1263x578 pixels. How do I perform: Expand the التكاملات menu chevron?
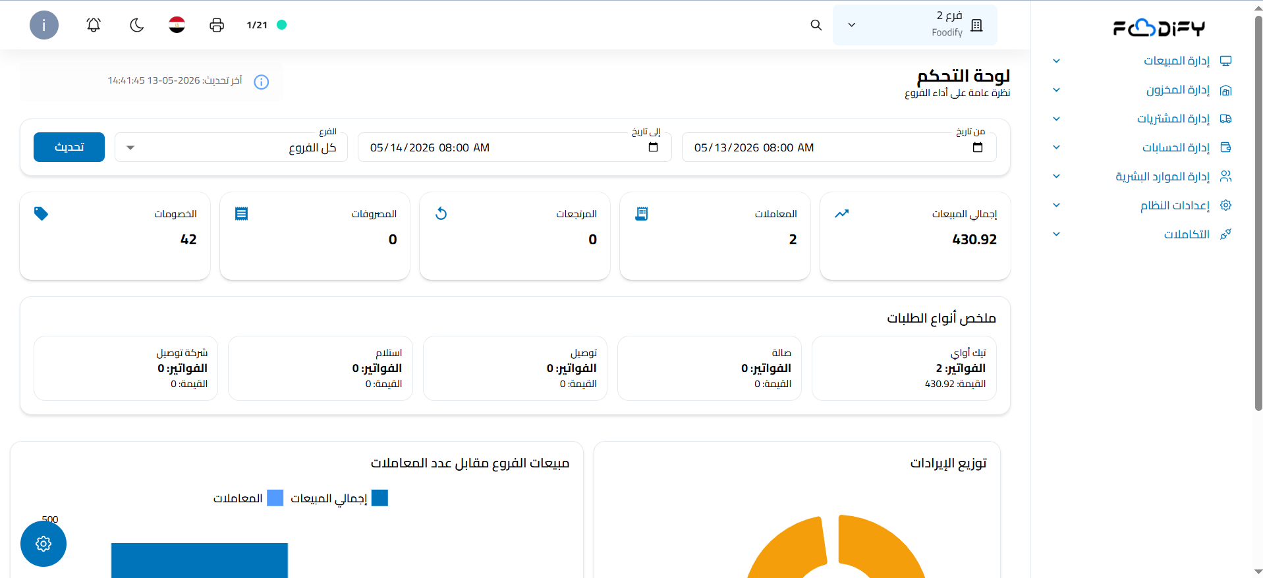[x=1056, y=234]
